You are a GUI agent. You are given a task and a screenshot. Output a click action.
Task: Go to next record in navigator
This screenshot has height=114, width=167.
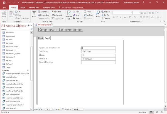click(54, 109)
